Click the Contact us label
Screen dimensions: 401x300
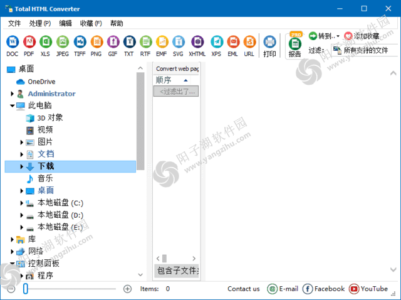[x=244, y=289]
